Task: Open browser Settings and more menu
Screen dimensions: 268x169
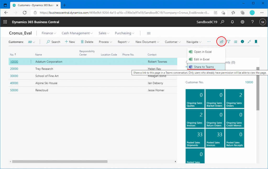Action: point(262,13)
